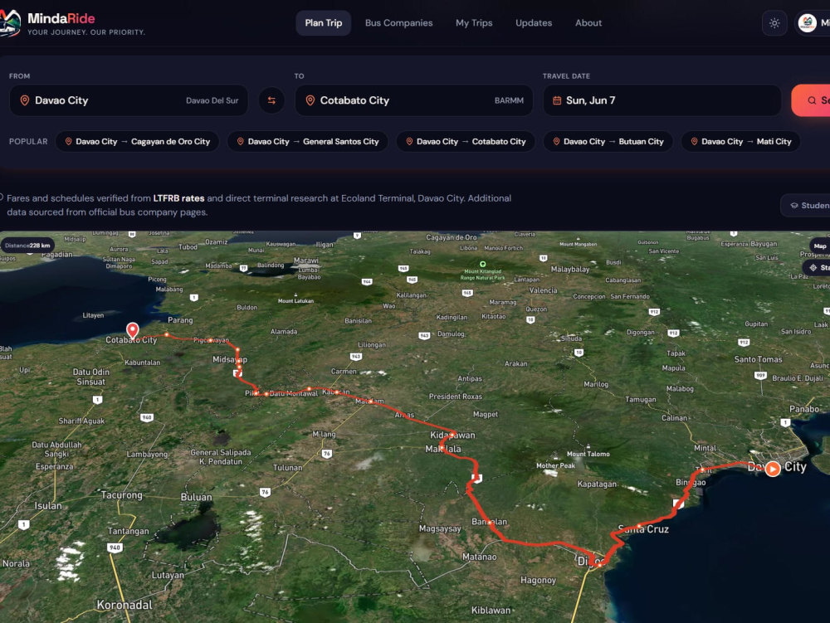Click the BARMM region label
830x623 pixels.
tap(509, 100)
